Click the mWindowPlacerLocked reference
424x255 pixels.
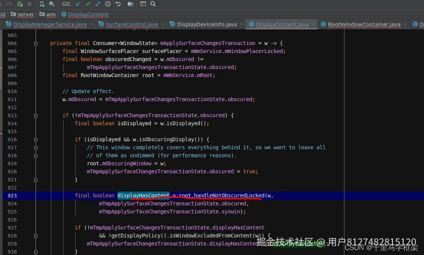pos(254,51)
